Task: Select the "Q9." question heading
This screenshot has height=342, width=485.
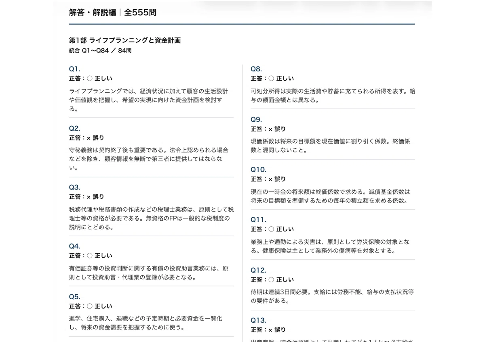Action: [x=256, y=119]
